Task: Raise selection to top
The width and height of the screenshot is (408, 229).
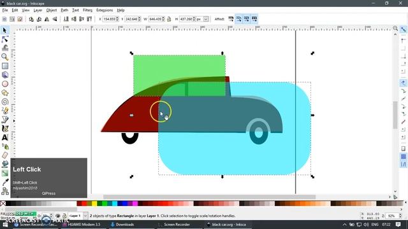Action: 89,19
